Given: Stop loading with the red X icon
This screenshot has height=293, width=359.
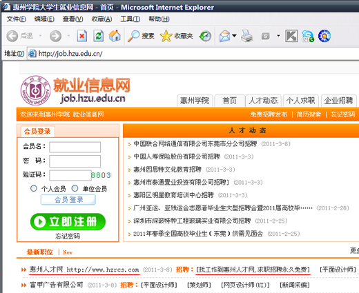Looking at the screenshot, I should click(82, 36).
